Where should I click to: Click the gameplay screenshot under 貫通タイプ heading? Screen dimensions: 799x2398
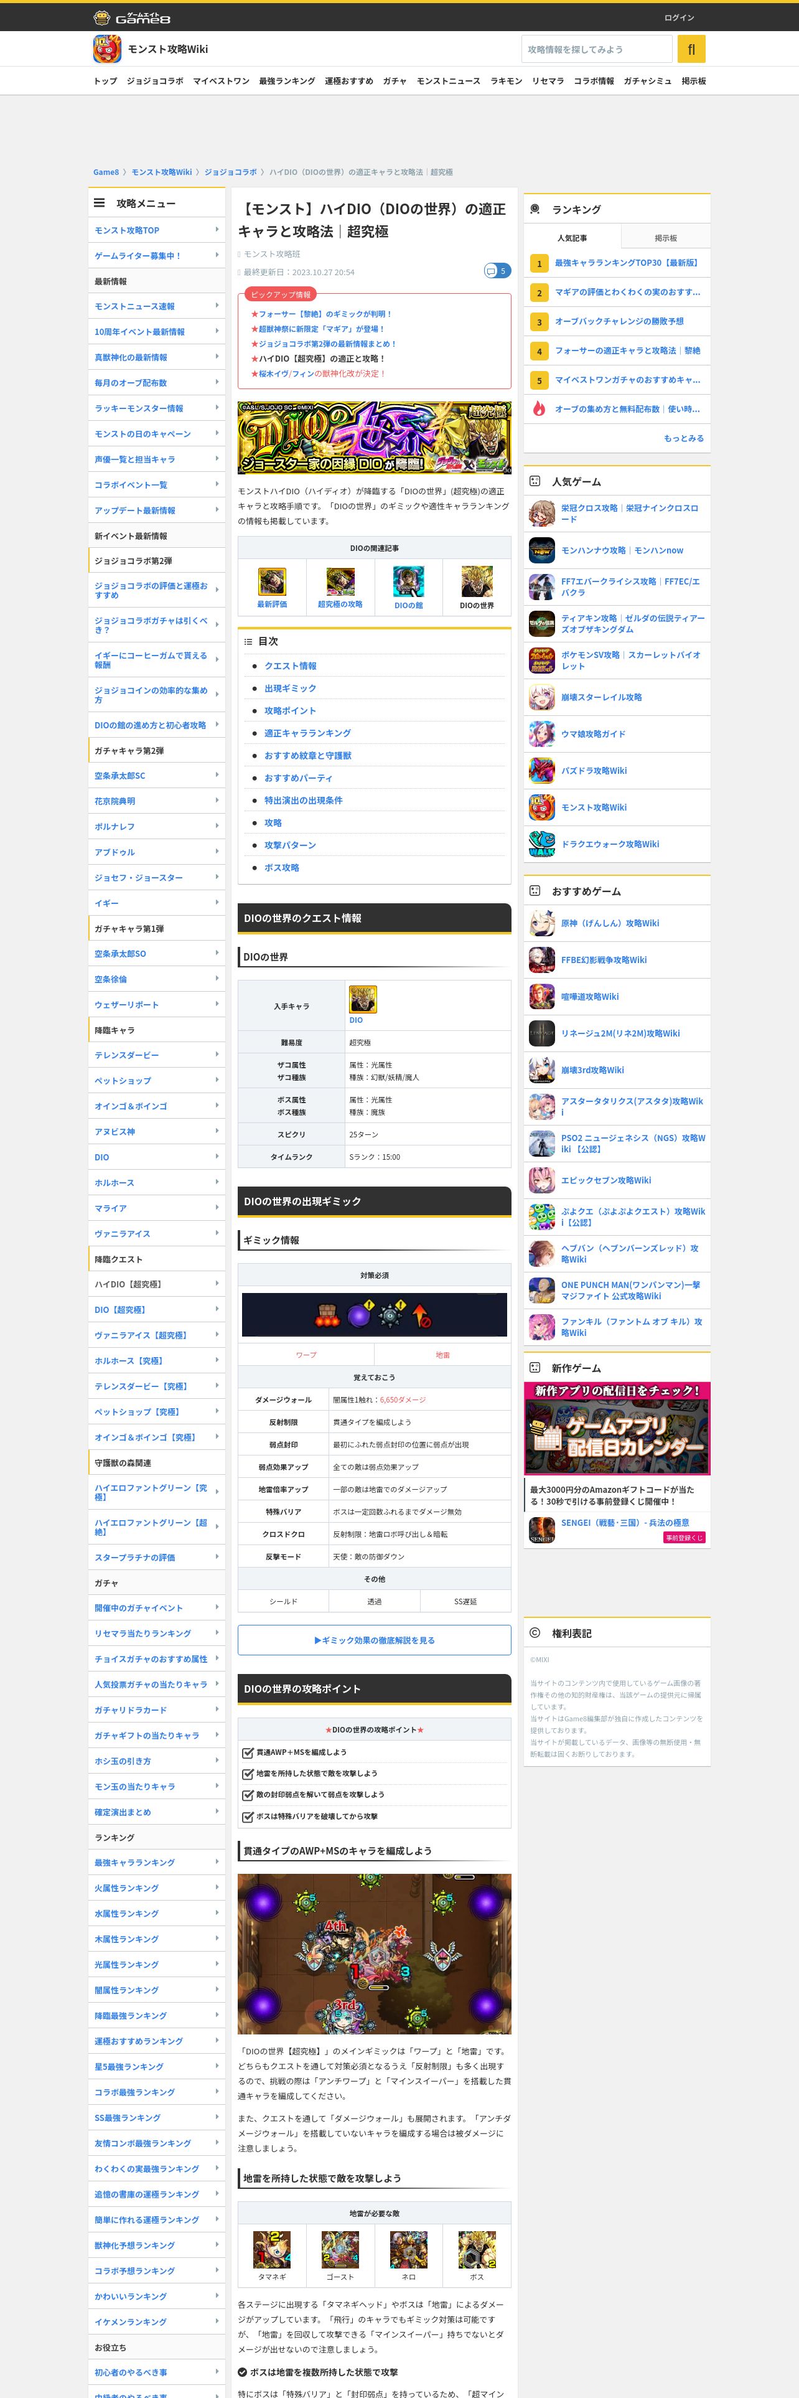click(374, 1954)
